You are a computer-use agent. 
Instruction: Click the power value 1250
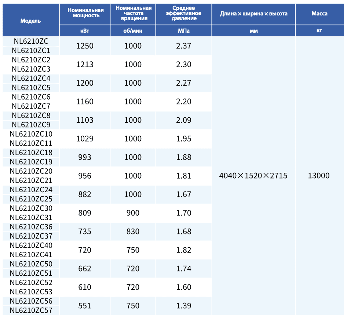click(85, 46)
